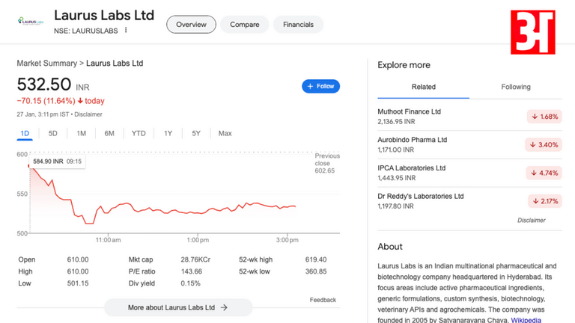
Task: Click the Open value 610.00
Action: [x=78, y=259]
